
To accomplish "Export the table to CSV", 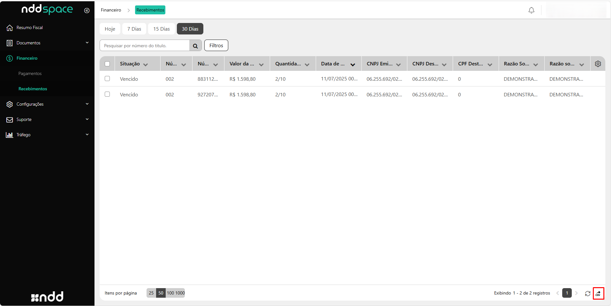I will point(598,293).
